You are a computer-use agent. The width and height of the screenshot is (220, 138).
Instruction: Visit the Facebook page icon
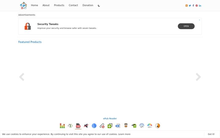(193, 6)
